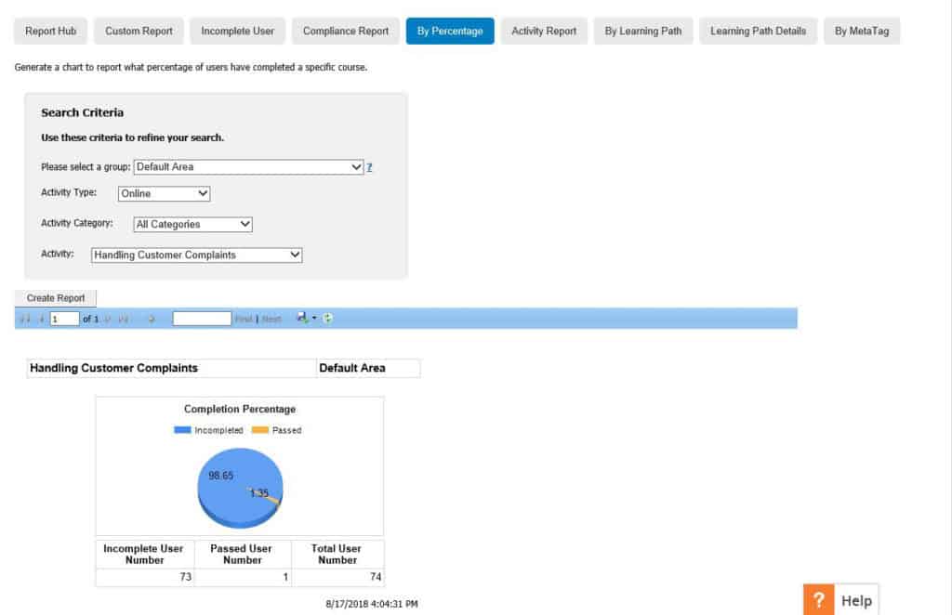This screenshot has width=952, height=615.
Task: Click back-to-parent report arrow icon
Action: pyautogui.click(x=152, y=319)
